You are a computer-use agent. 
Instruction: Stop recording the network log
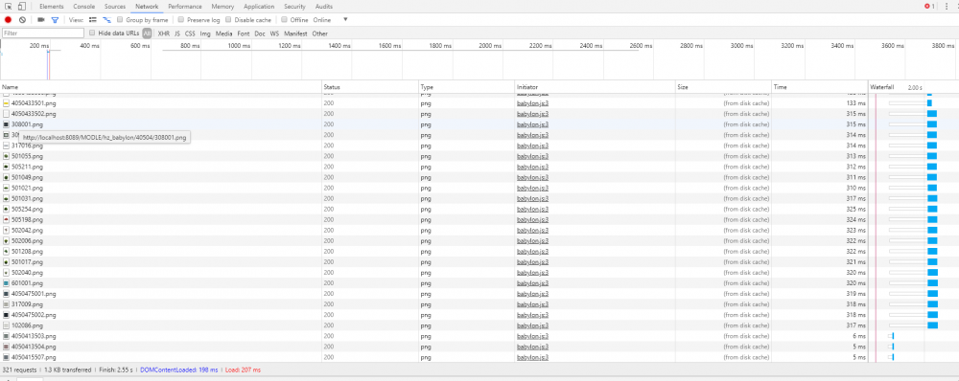pos(8,19)
